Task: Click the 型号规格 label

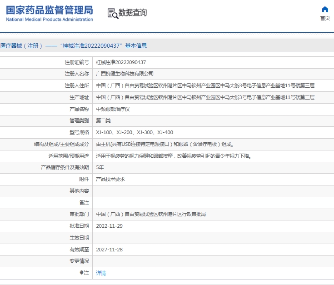Action: coord(79,132)
